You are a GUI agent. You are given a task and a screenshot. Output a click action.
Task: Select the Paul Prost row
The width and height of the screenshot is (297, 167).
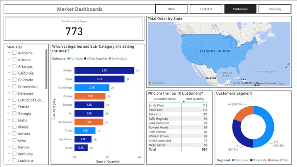pos(178,109)
